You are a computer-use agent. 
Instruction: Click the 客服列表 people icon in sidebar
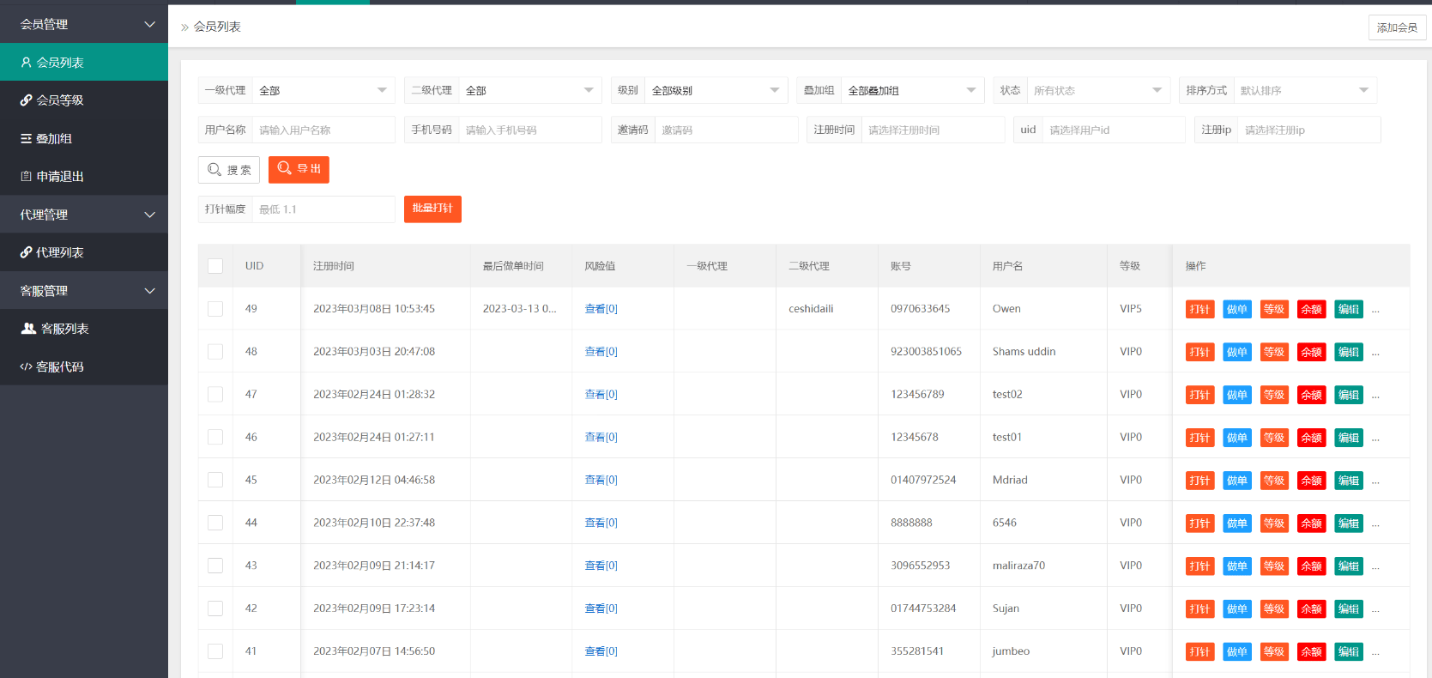pyautogui.click(x=28, y=329)
